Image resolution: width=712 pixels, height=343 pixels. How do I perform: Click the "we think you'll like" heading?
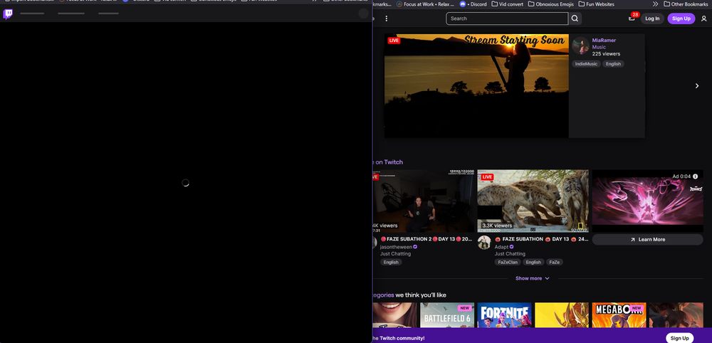point(421,295)
